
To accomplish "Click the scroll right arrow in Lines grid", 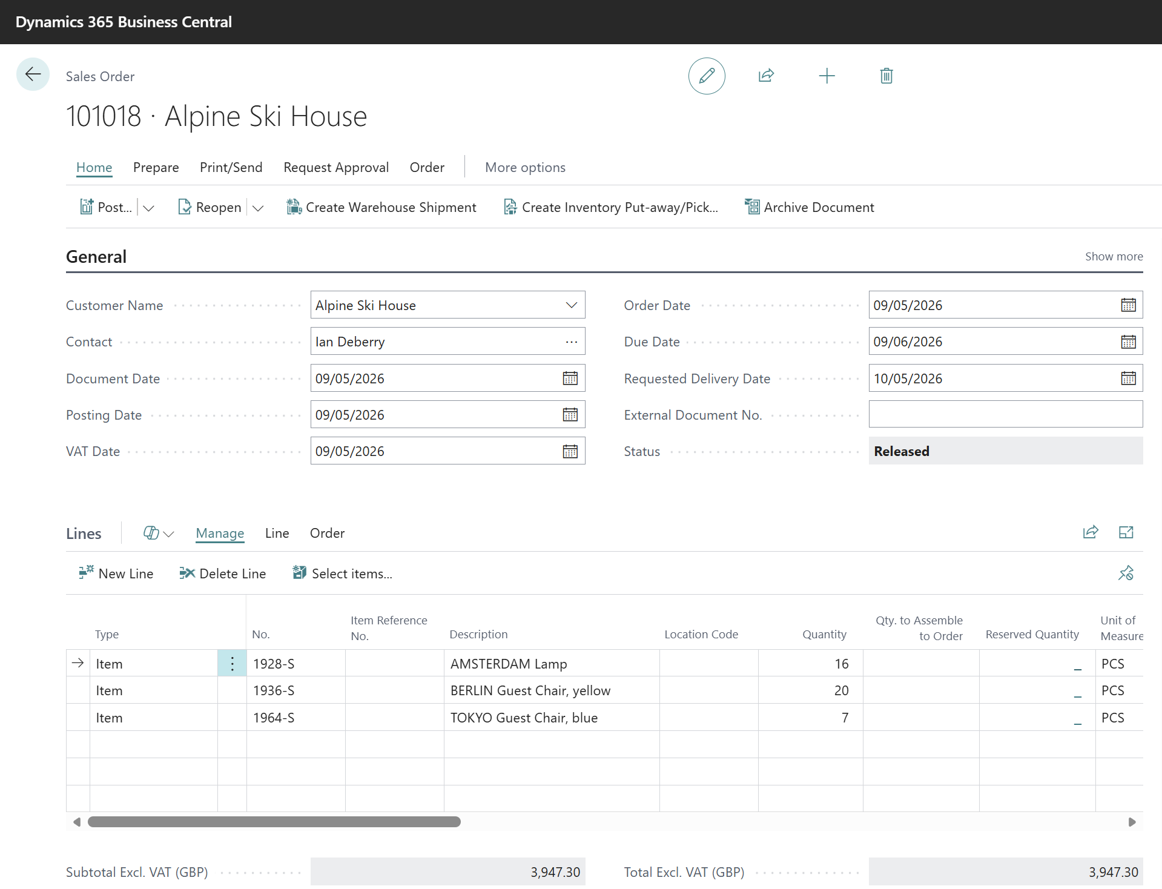I will 1132,822.
